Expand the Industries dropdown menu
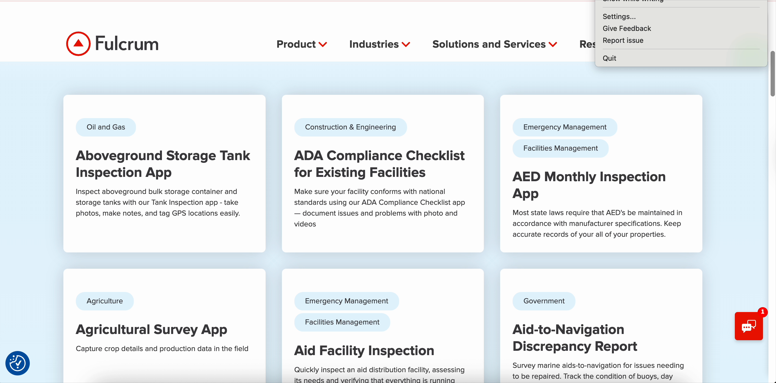This screenshot has width=776, height=383. [x=379, y=44]
